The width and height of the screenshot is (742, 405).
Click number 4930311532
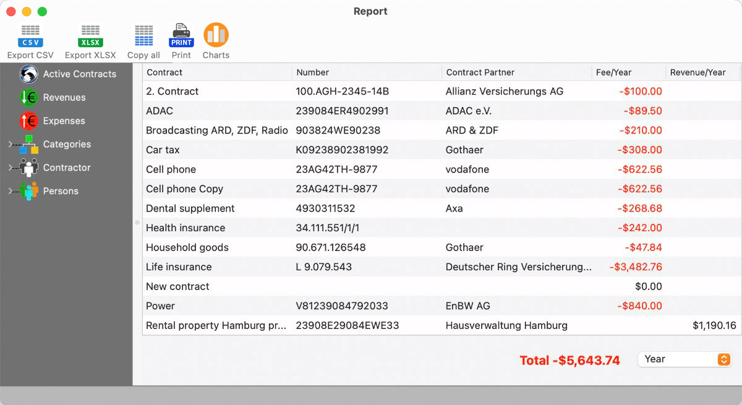click(325, 208)
